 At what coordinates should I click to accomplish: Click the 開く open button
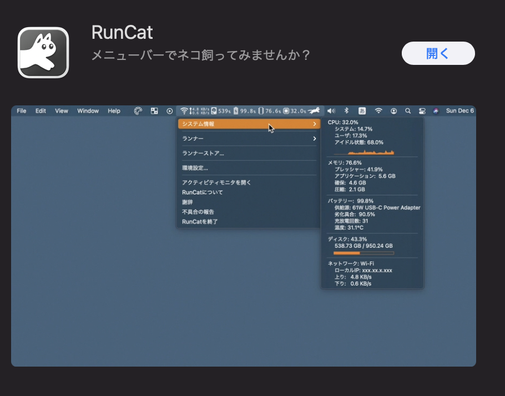[438, 53]
